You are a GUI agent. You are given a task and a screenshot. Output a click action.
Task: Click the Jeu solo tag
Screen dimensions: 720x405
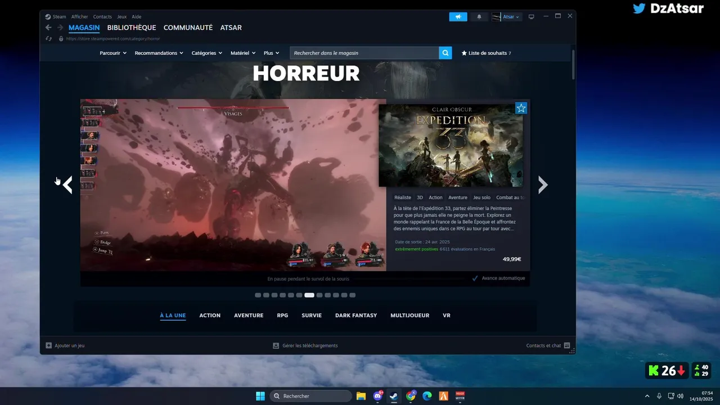[x=481, y=197]
